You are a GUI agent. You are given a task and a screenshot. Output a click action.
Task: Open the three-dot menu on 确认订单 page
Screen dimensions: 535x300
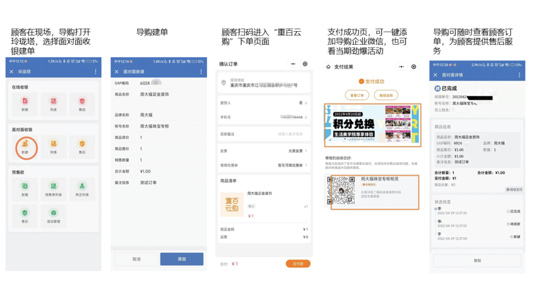(x=293, y=64)
